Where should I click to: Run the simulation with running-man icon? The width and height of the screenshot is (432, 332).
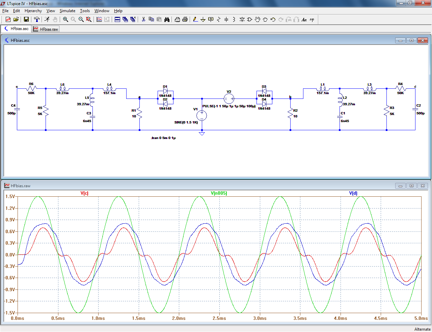(47, 20)
